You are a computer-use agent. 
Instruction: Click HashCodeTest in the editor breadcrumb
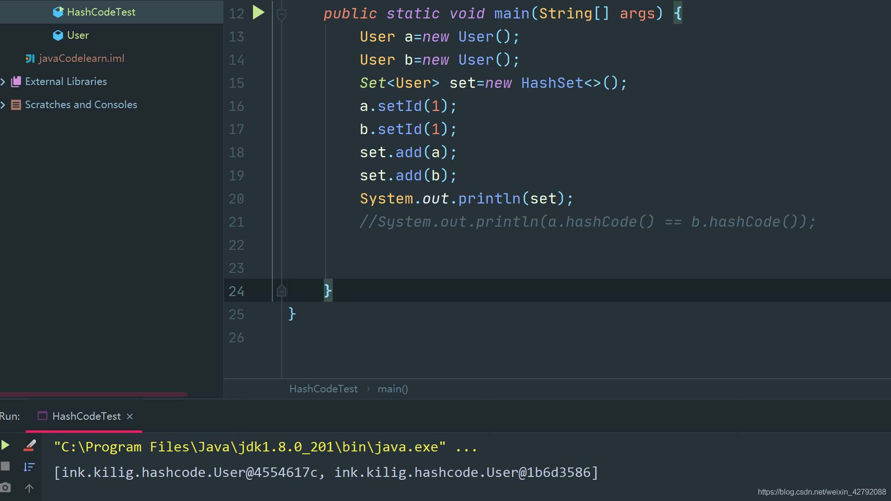point(323,389)
